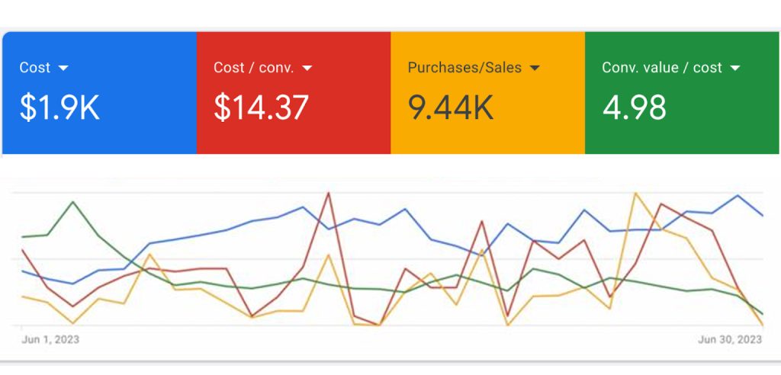Click the yellow line's highest peak

point(635,193)
